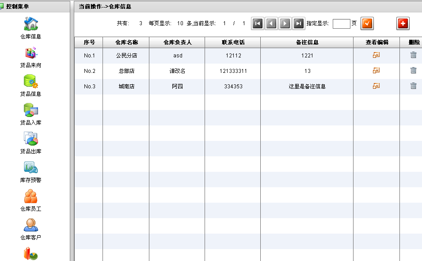
Task: Edit the 总部店 warehouse row
Action: 376,70
